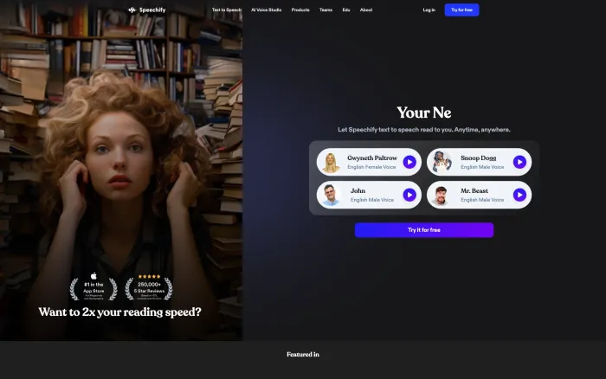Click the 'Let Speechify text to speech' subtitle
The height and width of the screenshot is (379, 606).
click(x=424, y=130)
